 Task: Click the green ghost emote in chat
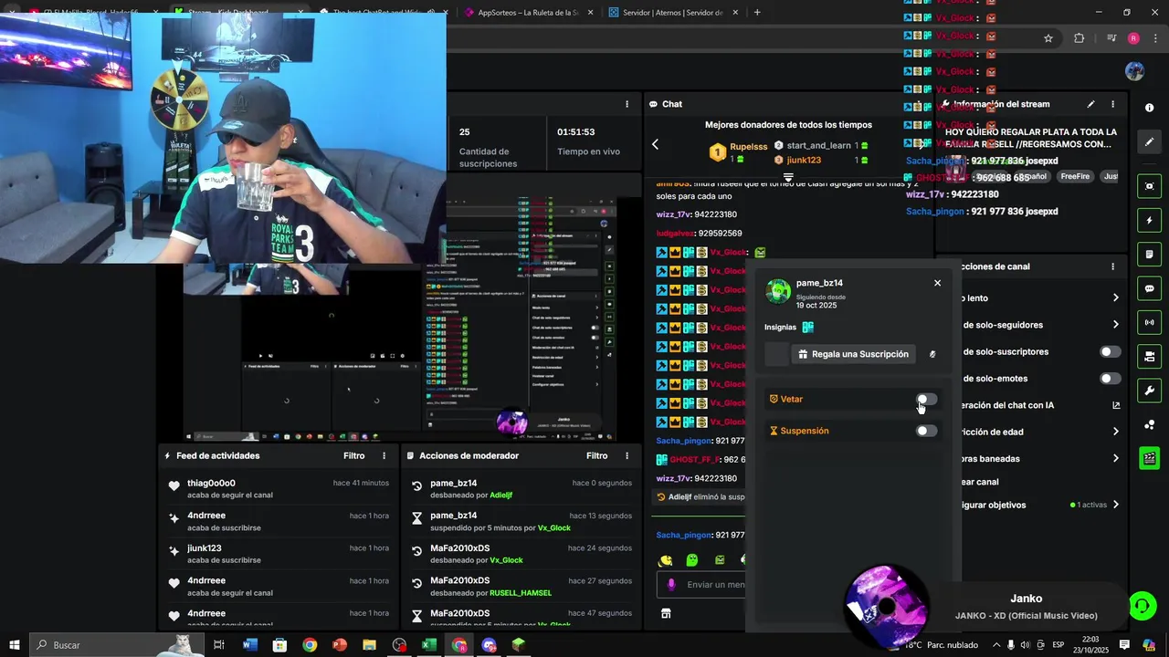coord(692,560)
